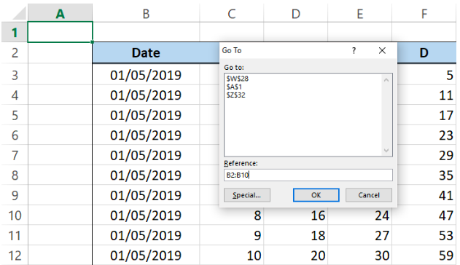Close the Go To dialog with X
The width and height of the screenshot is (460, 265).
click(x=382, y=51)
